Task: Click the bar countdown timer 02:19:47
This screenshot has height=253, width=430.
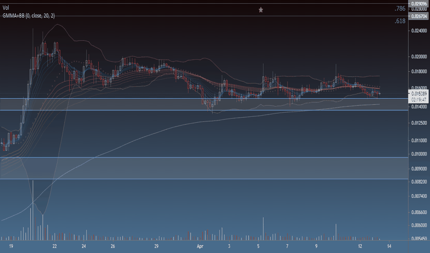Action: [x=419, y=99]
